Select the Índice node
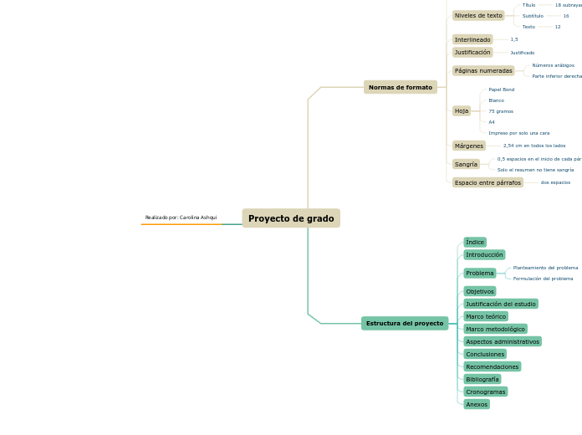 (475, 243)
